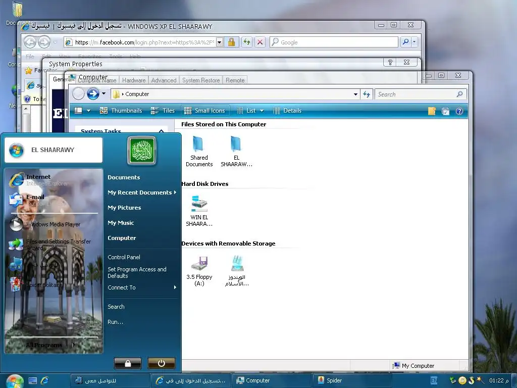Click the browser forward button
Image resolution: width=517 pixels, height=388 pixels.
coord(44,42)
